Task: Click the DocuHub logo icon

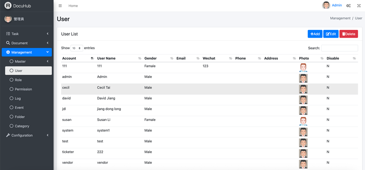Action: 7,6
